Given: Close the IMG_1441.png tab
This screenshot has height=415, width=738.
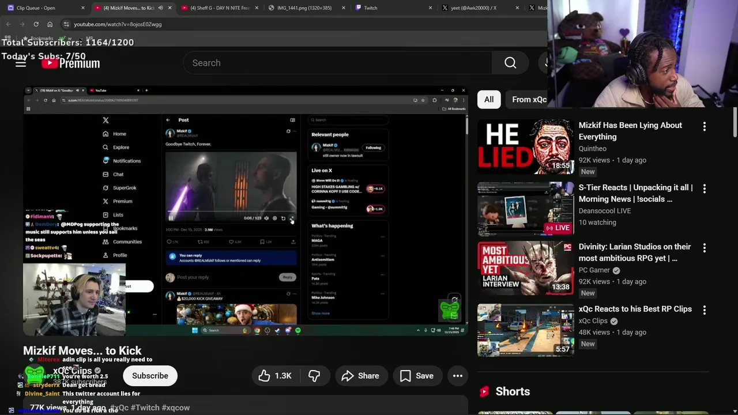Looking at the screenshot, I should [344, 8].
